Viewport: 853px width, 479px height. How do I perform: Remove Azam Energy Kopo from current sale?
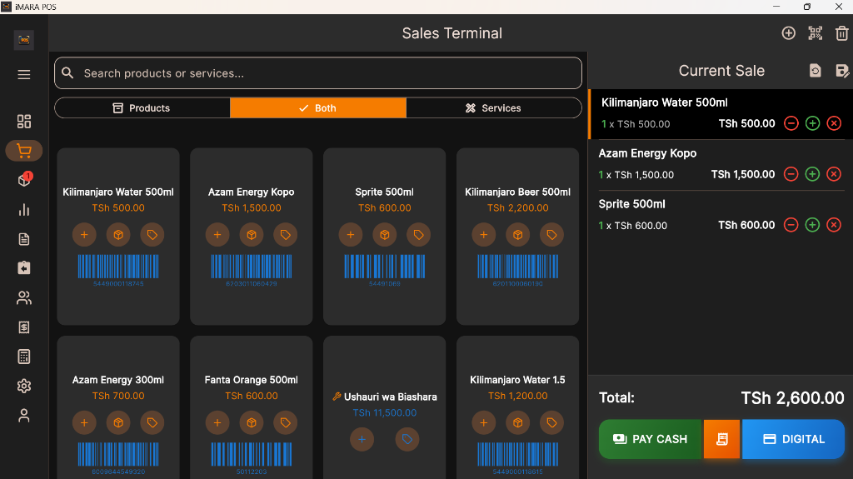[x=833, y=174]
